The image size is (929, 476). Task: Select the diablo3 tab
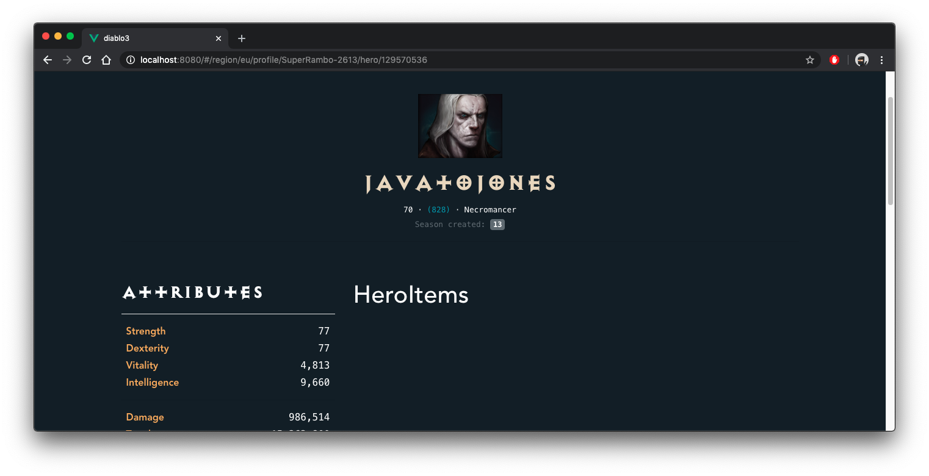coord(155,38)
